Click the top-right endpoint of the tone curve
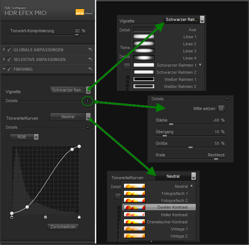 pos(79,146)
